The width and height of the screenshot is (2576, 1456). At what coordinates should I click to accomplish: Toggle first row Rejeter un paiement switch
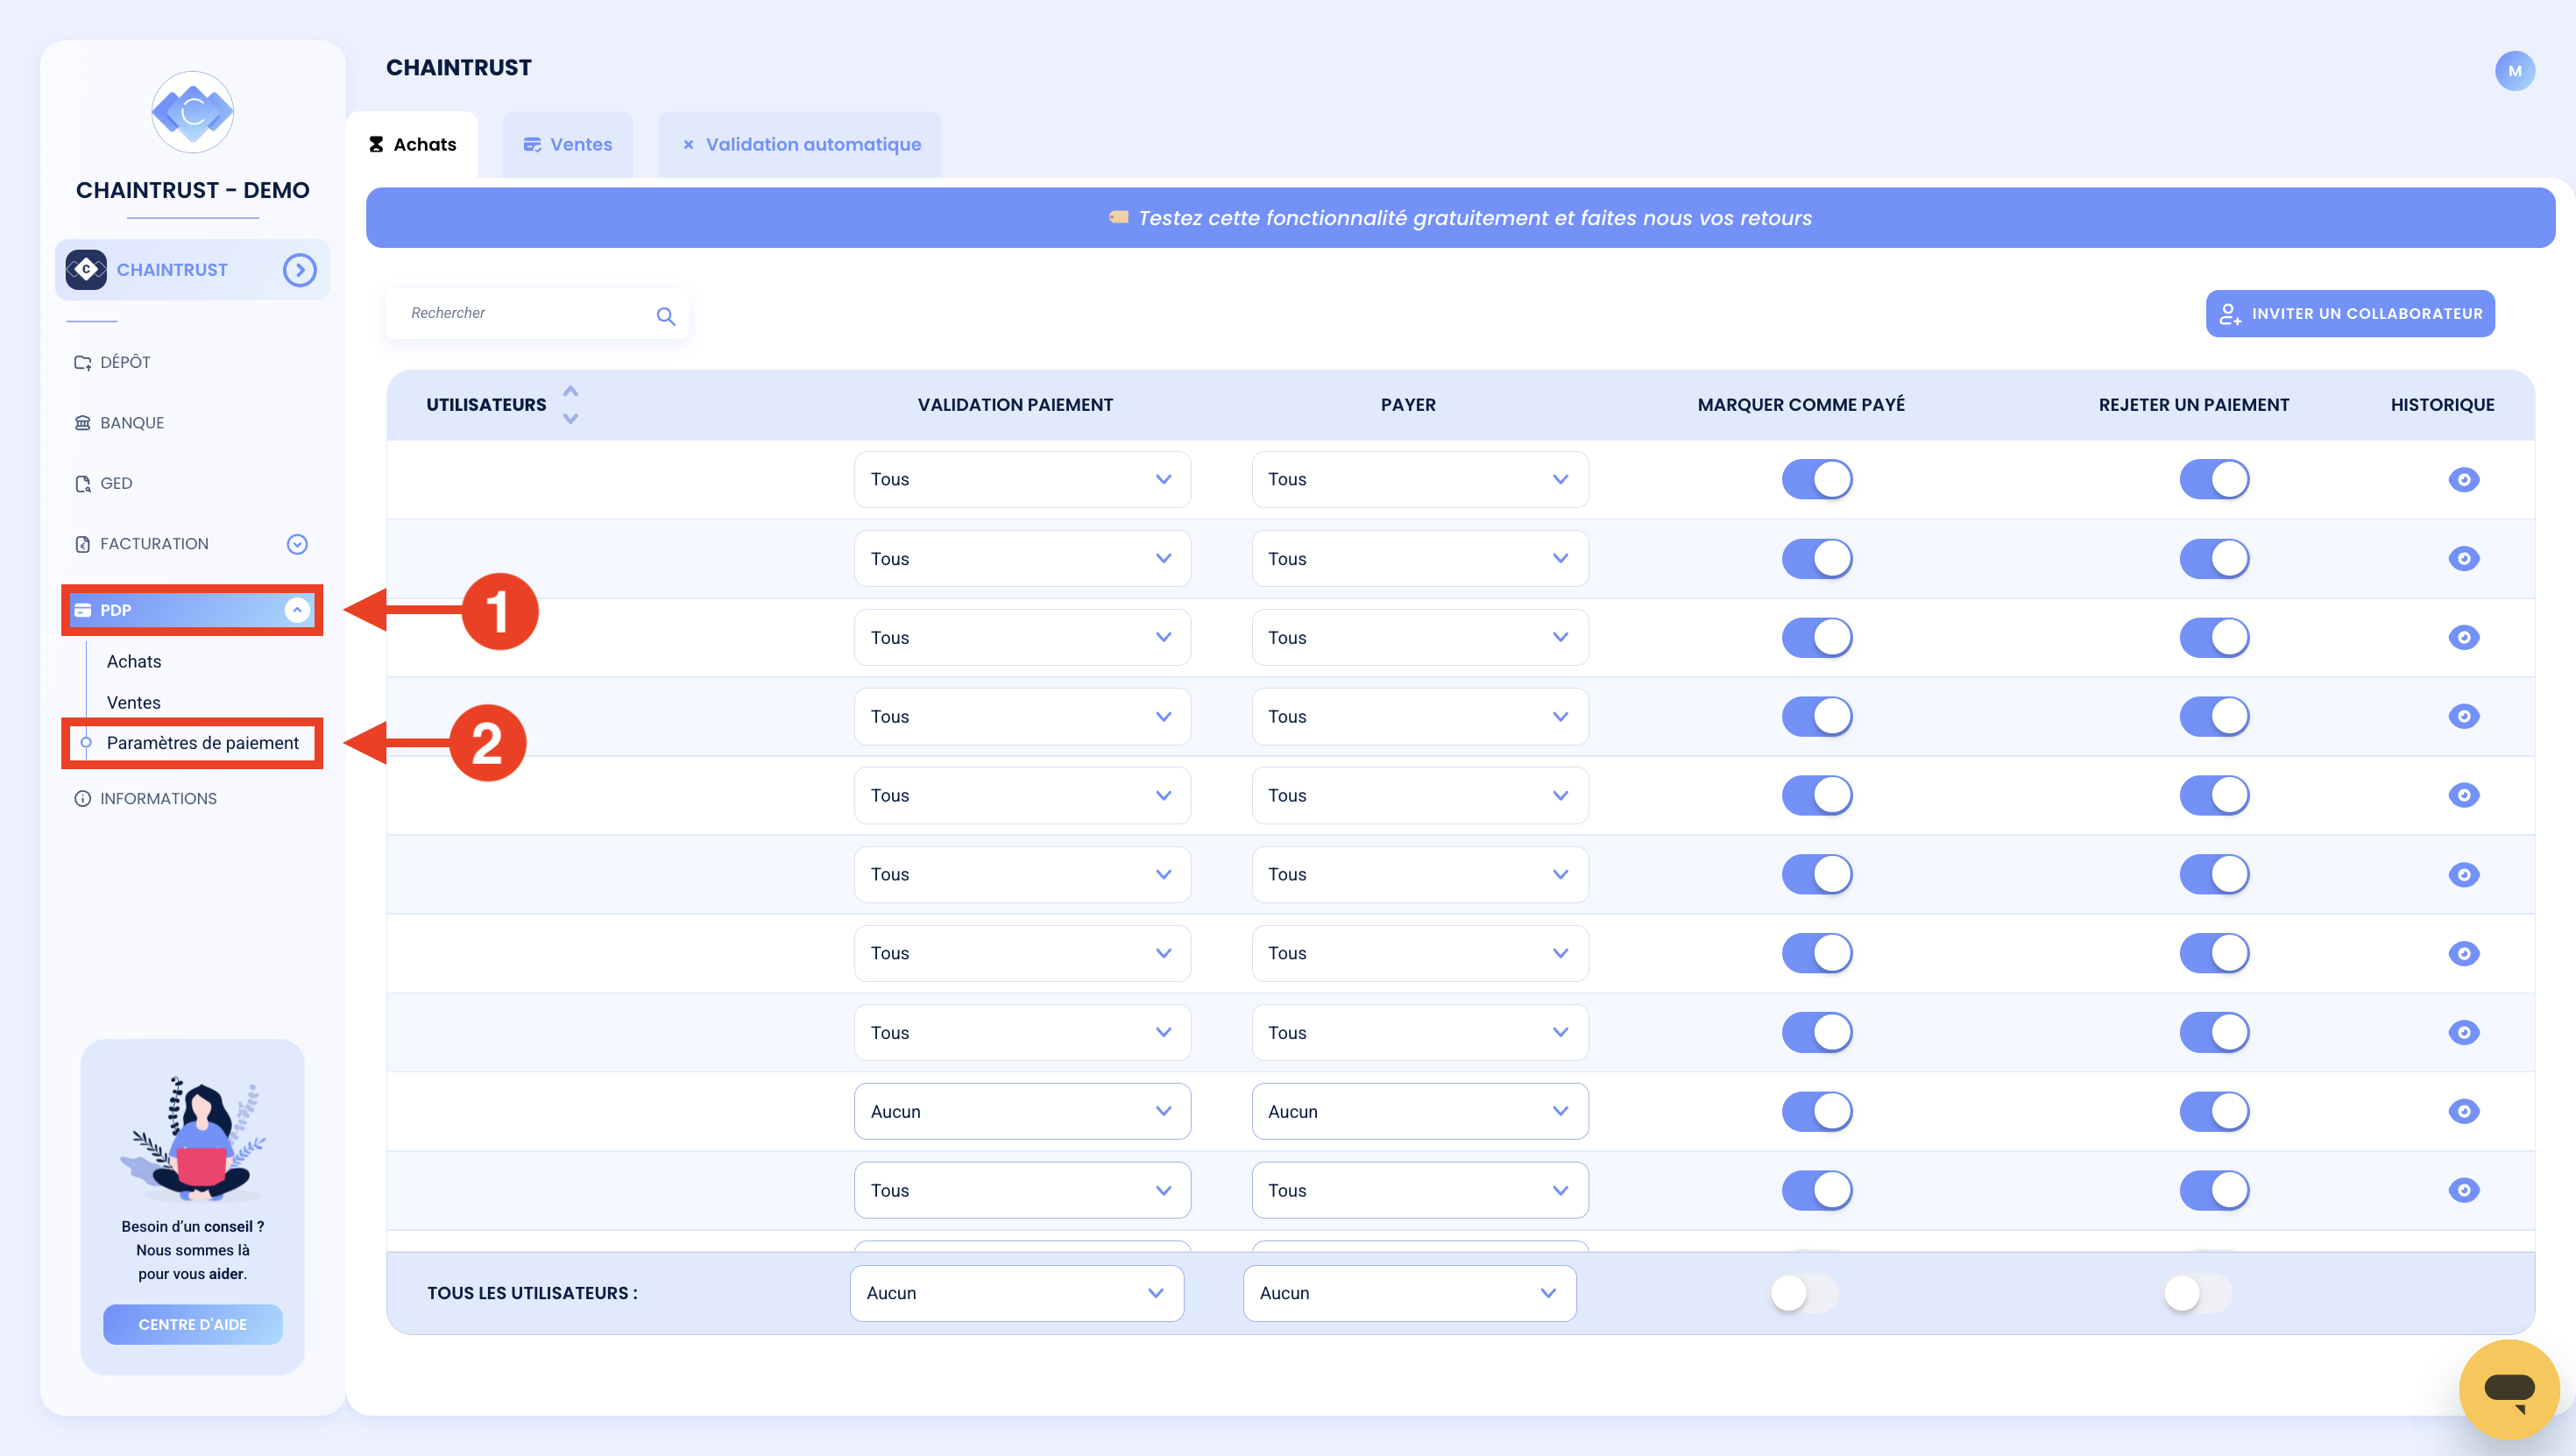[x=2214, y=480]
